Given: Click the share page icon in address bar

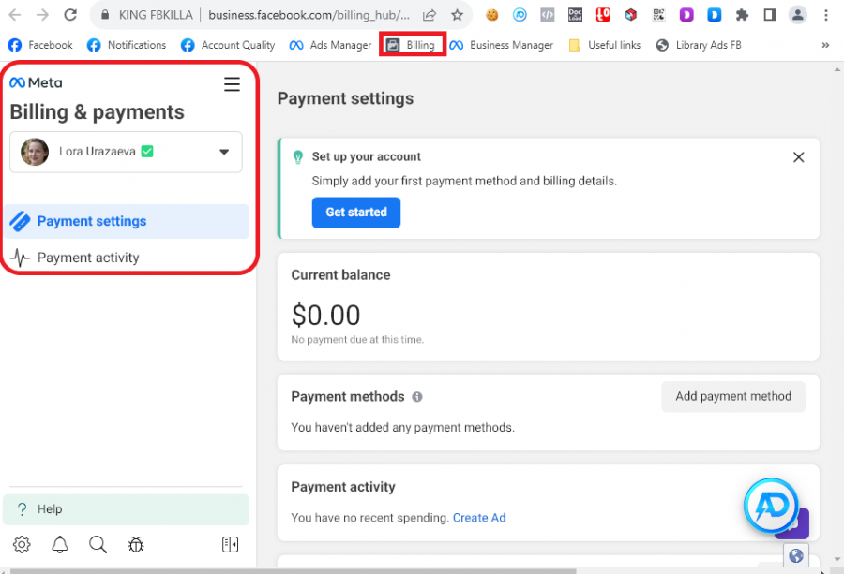Looking at the screenshot, I should (x=429, y=14).
